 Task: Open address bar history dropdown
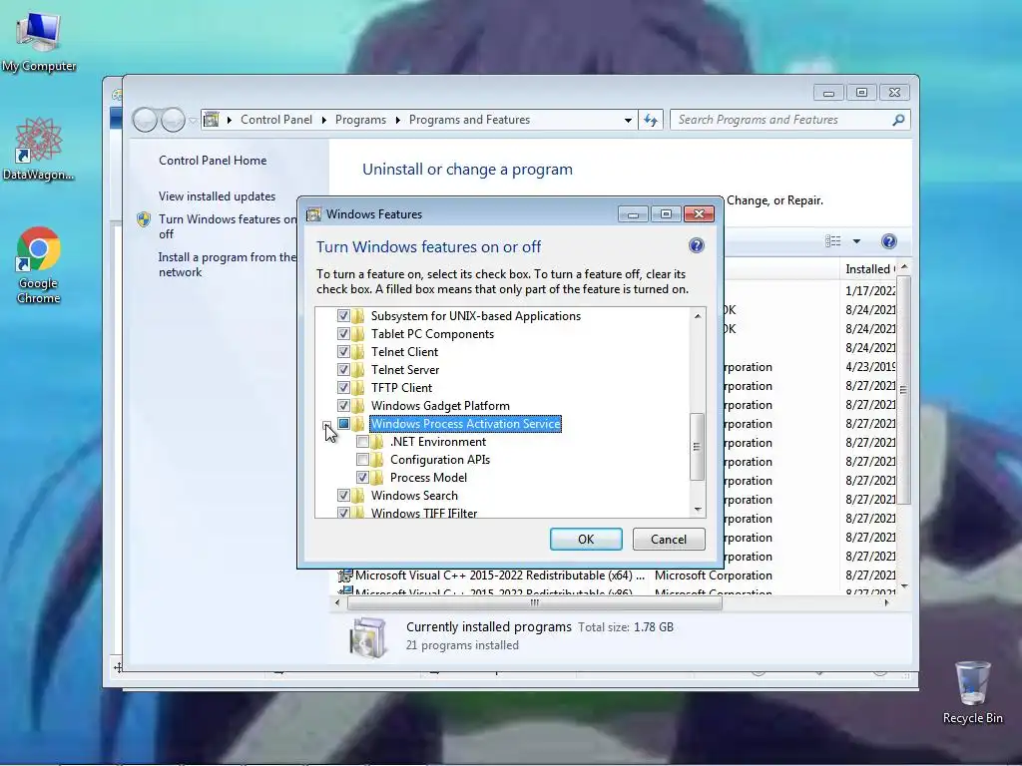[x=628, y=120]
